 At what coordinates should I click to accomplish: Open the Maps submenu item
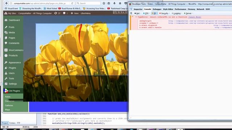7,110
